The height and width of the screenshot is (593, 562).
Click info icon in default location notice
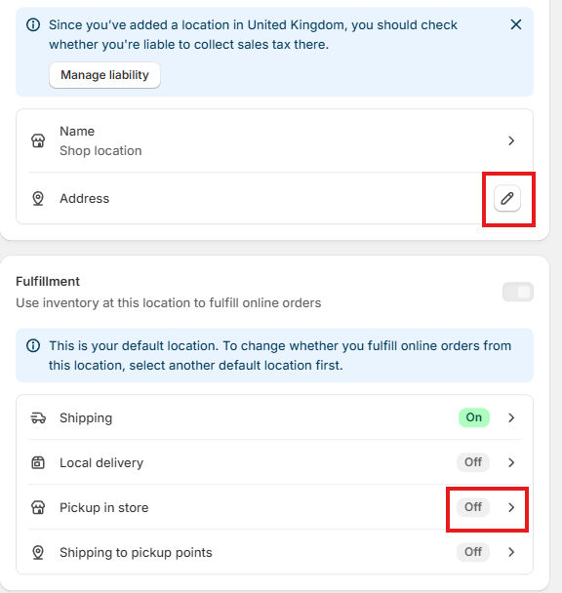click(33, 345)
